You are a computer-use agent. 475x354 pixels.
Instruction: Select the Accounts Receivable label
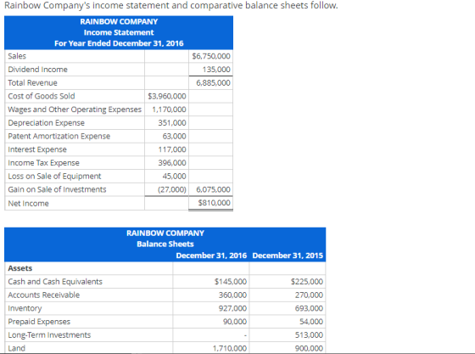43,295
